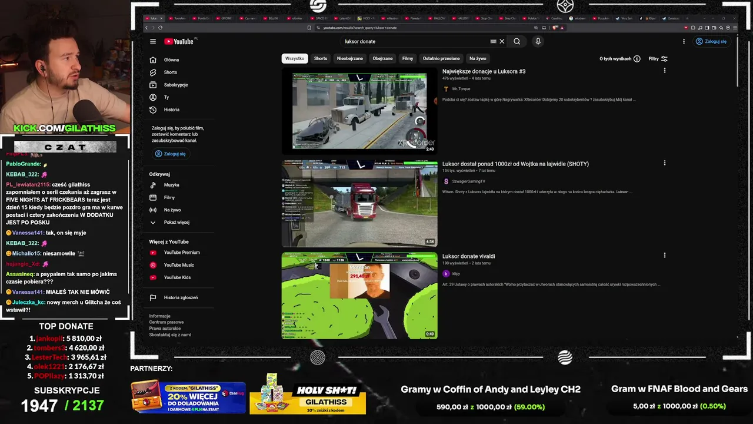Open SzwagierGamingTV channel avatar
The width and height of the screenshot is (753, 424).
pyautogui.click(x=446, y=181)
